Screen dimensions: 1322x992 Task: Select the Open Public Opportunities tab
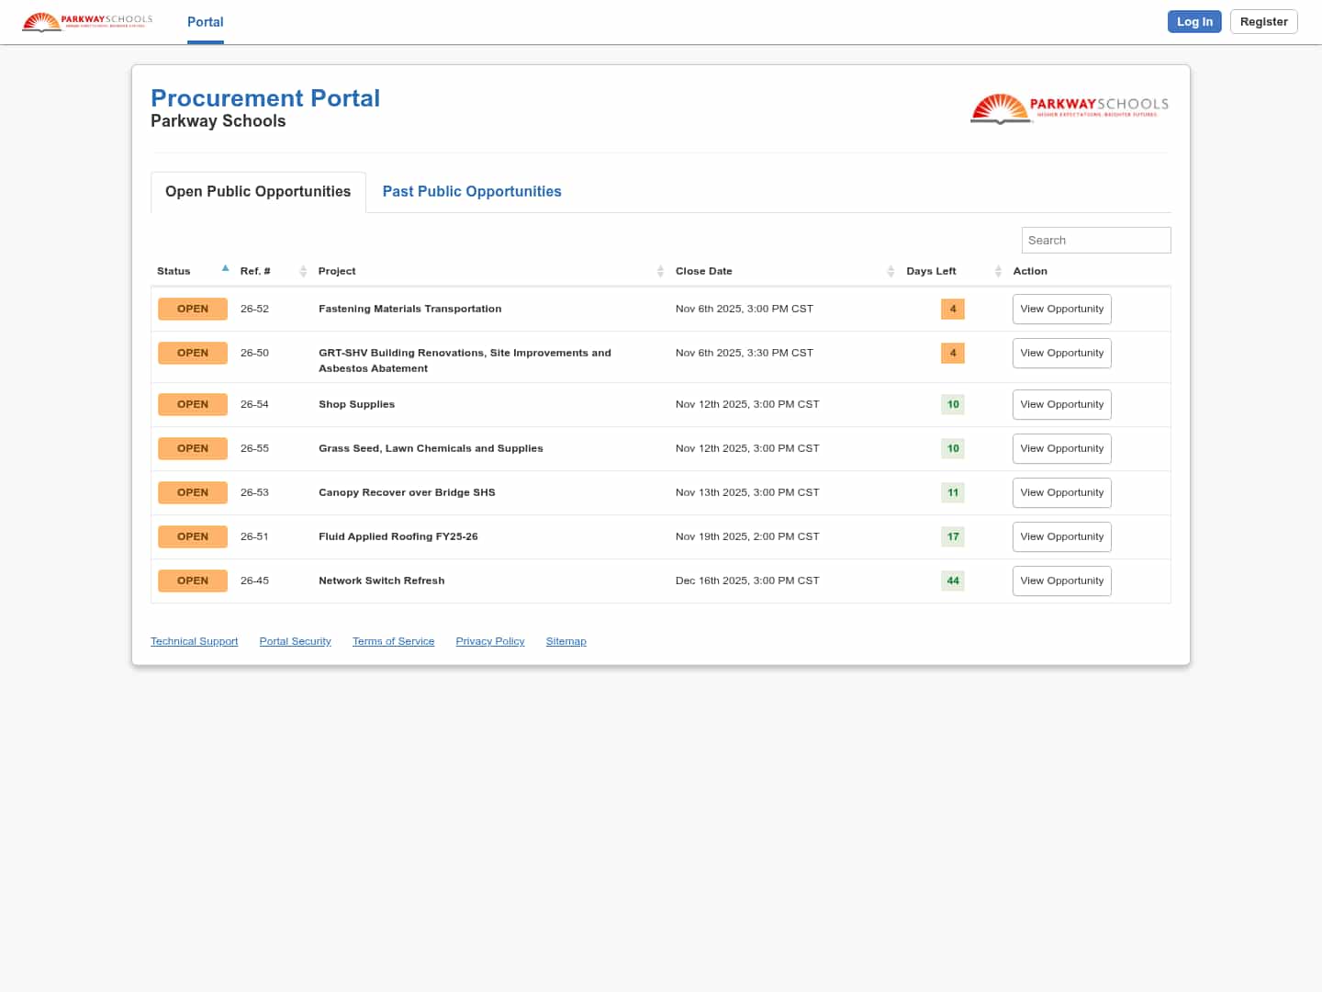[x=258, y=191]
